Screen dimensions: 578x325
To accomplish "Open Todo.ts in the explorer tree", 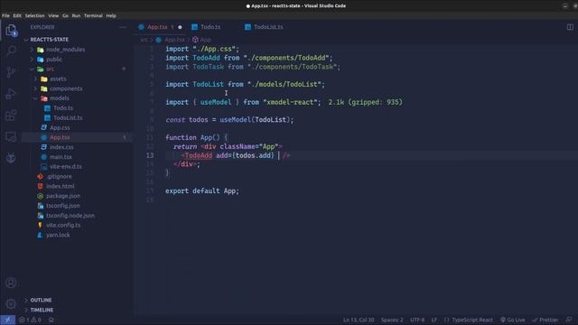I will pos(63,108).
